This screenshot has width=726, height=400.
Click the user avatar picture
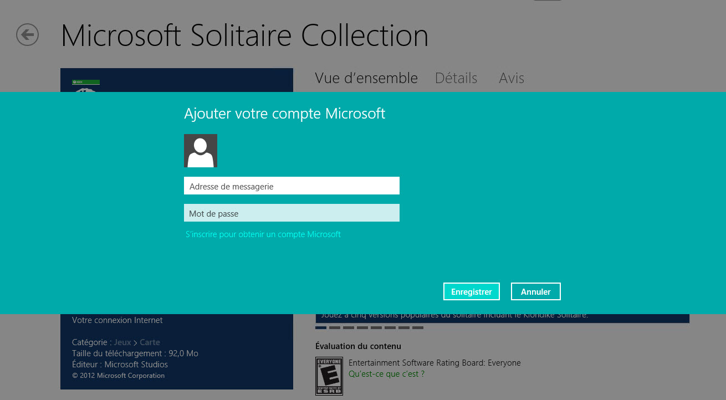(201, 151)
